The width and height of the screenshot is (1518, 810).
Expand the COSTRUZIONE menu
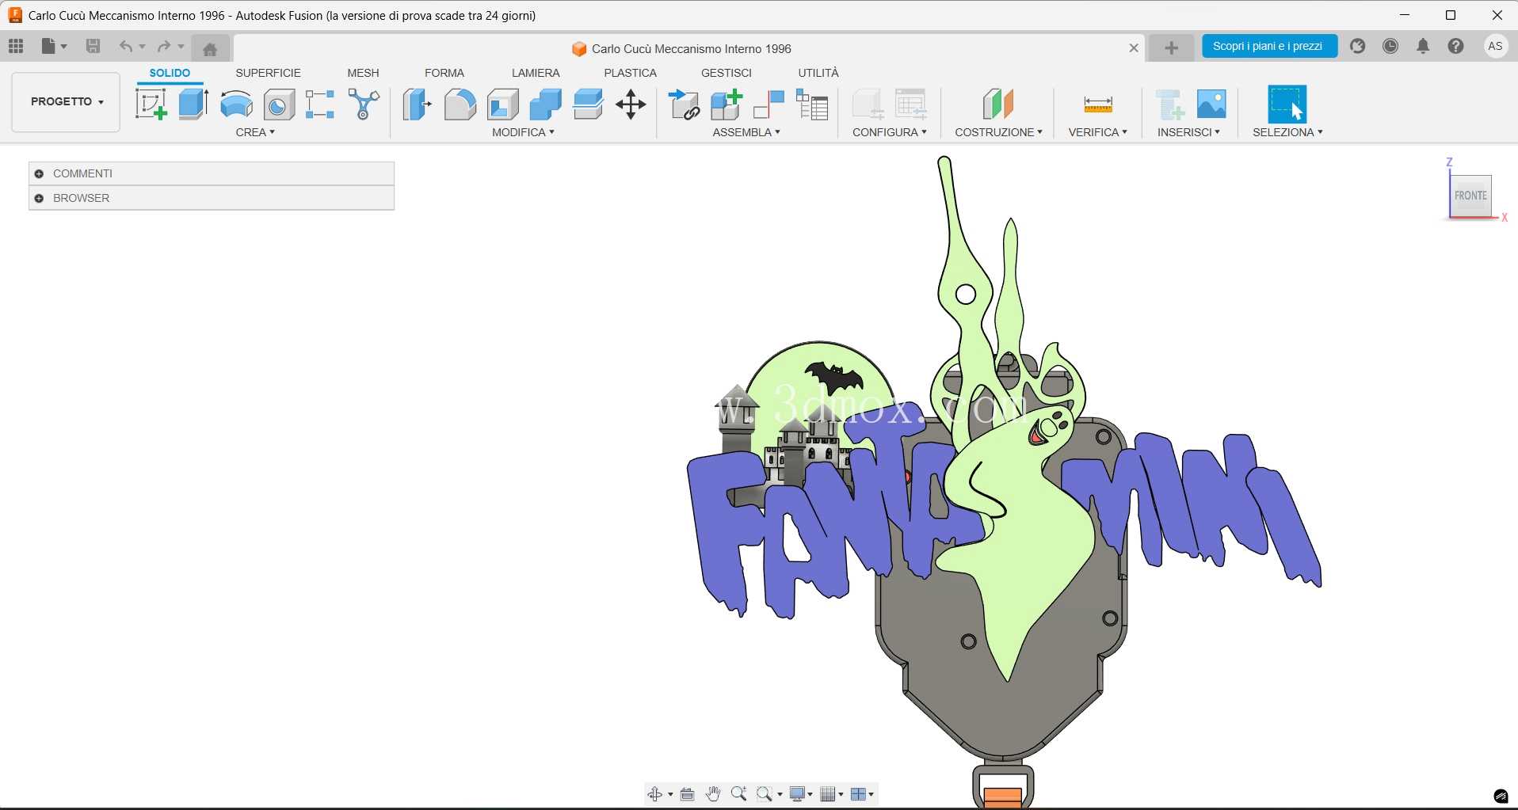pos(998,132)
